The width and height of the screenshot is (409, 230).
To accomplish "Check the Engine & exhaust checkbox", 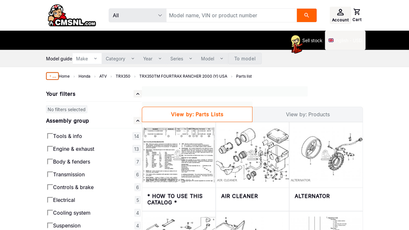I will point(50,149).
